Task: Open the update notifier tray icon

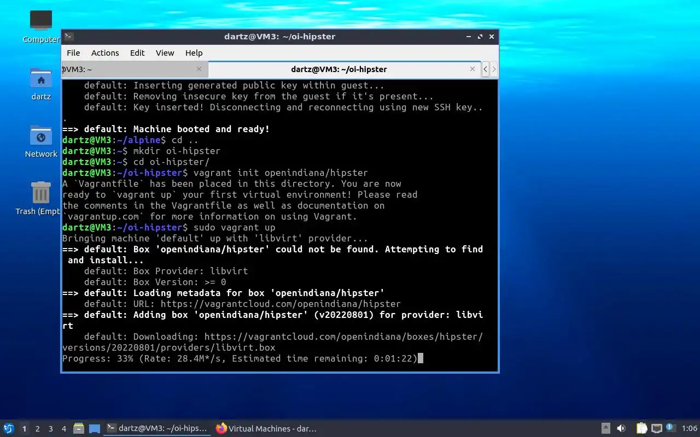Action: point(671,428)
